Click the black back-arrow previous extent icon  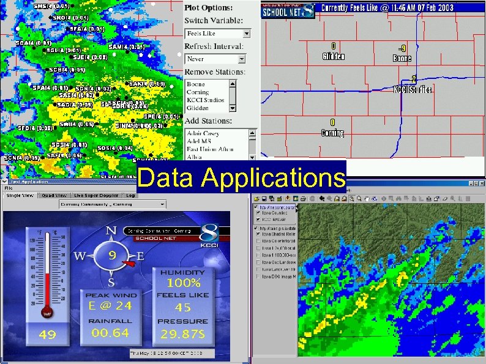click(322, 199)
